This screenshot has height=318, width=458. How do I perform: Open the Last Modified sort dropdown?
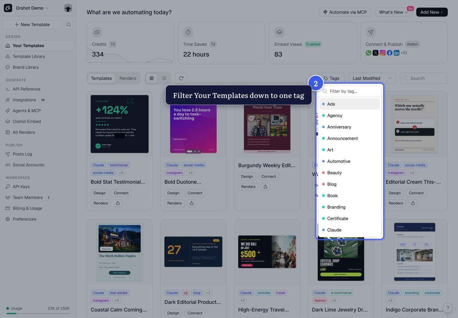coord(372,78)
